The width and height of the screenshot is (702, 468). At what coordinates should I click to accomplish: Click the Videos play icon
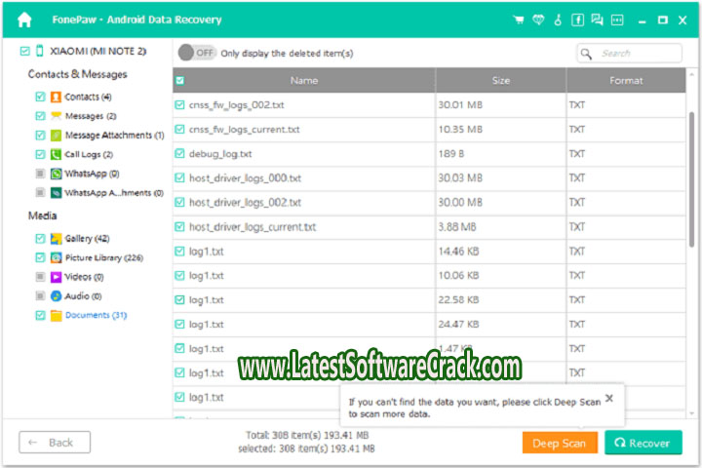[56, 277]
